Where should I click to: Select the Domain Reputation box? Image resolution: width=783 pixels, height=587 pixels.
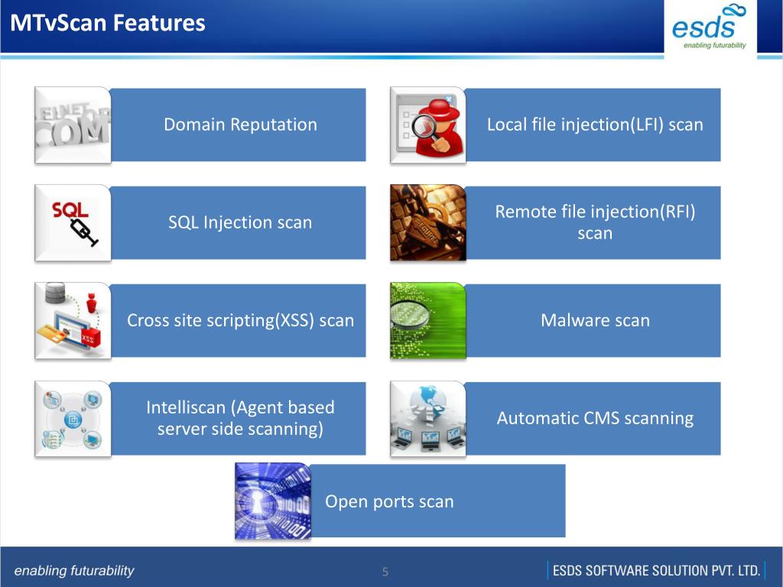click(x=239, y=125)
